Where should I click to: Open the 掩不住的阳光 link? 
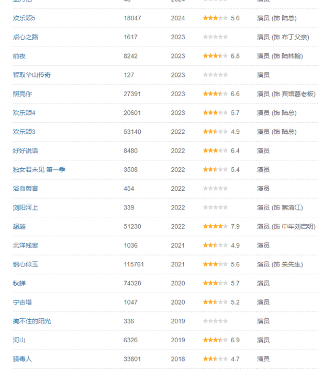(x=32, y=321)
